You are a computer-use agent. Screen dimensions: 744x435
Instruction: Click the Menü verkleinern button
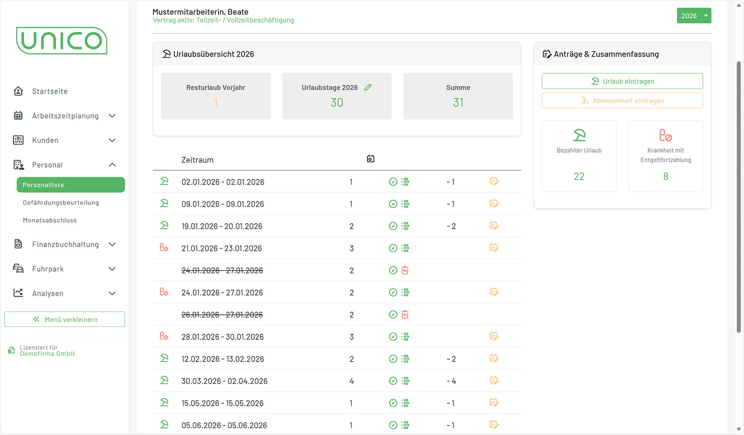click(x=64, y=319)
